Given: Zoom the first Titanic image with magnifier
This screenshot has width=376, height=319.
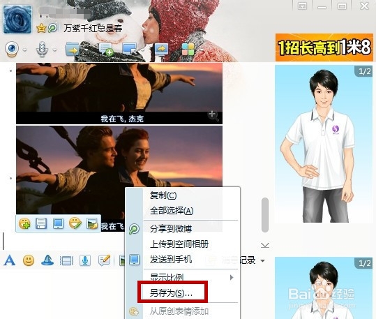Looking at the screenshot, I should pos(213,115).
